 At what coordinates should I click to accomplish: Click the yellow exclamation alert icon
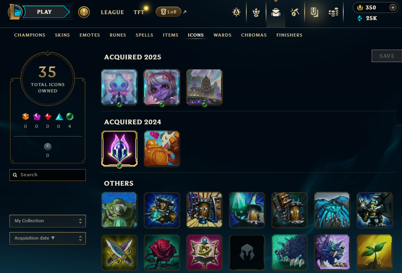84,12
